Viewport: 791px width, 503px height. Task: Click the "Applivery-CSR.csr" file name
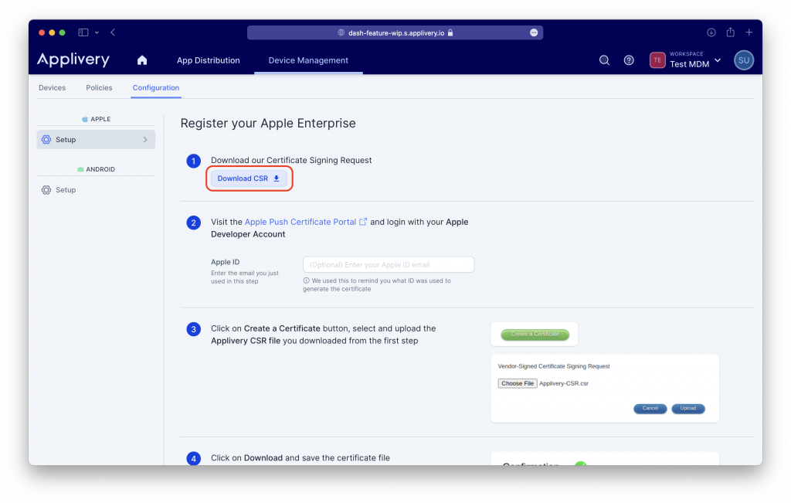(x=563, y=383)
